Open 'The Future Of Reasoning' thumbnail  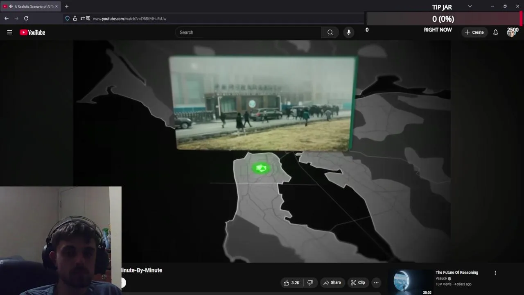(410, 282)
